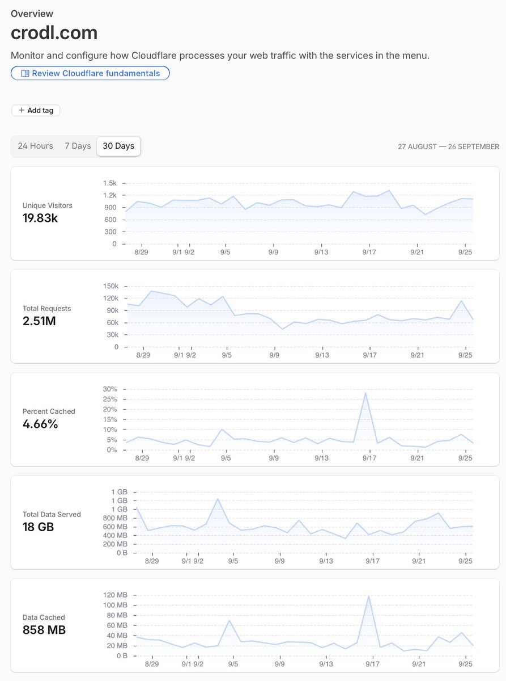
Task: Click the Data Cached 858 MB value
Action: pos(44,630)
